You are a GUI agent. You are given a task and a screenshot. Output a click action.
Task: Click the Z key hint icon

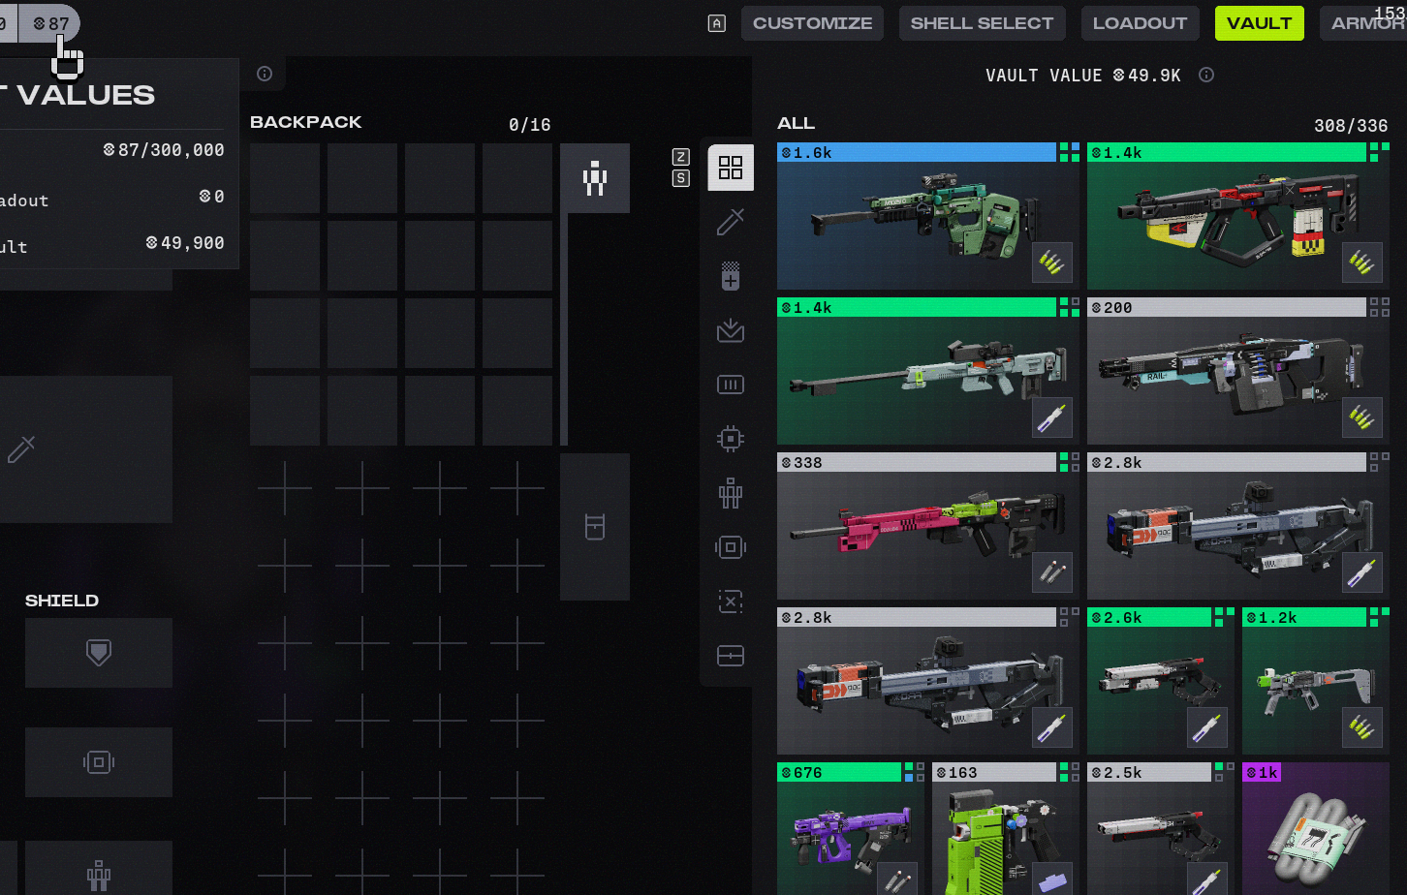[x=681, y=157]
